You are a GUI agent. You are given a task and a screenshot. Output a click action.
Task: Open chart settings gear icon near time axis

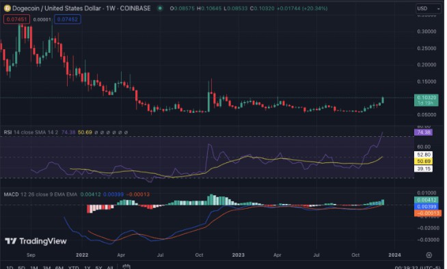pos(429,255)
